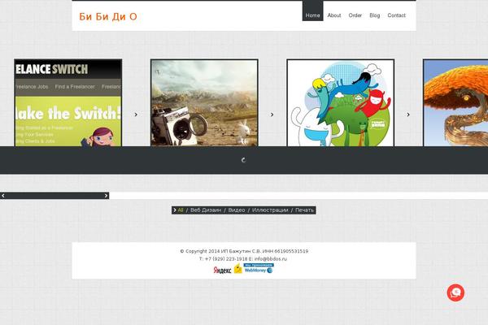Click the copyright text ИП Бажутин С.В.

(x=241, y=251)
